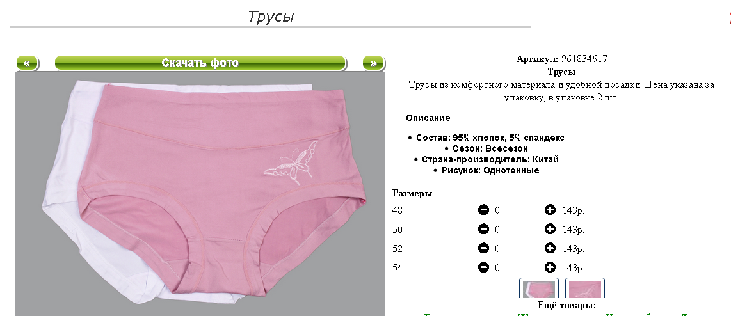
Task: Decrease quantity for size 54
Action: pyautogui.click(x=483, y=267)
